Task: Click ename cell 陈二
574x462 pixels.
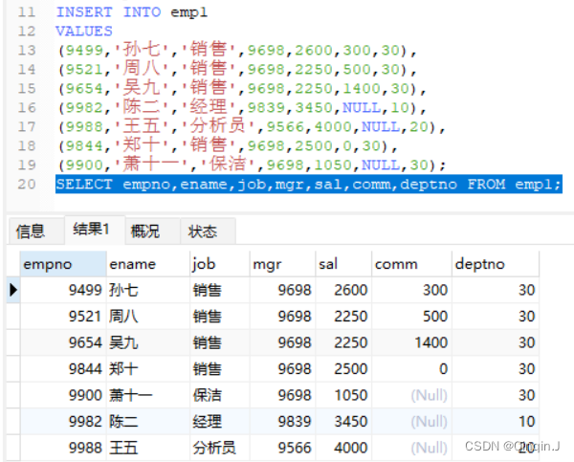Action: click(148, 422)
